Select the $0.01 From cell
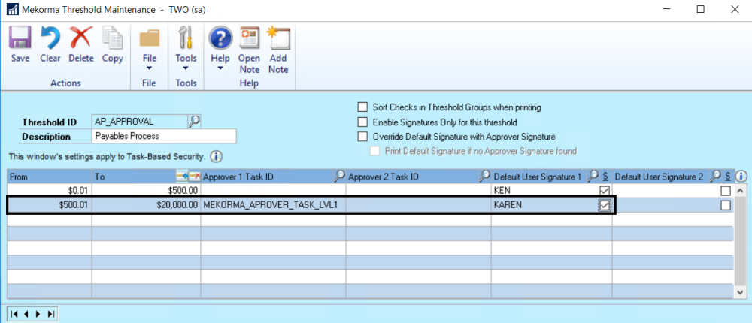752x323 pixels. point(50,191)
